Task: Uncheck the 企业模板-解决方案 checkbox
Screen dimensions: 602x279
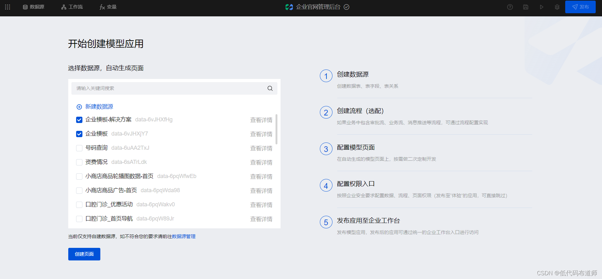Action: 79,120
